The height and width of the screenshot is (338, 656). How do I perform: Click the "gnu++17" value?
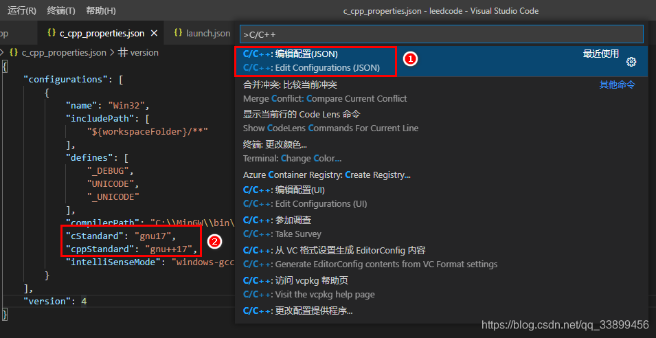coord(168,249)
